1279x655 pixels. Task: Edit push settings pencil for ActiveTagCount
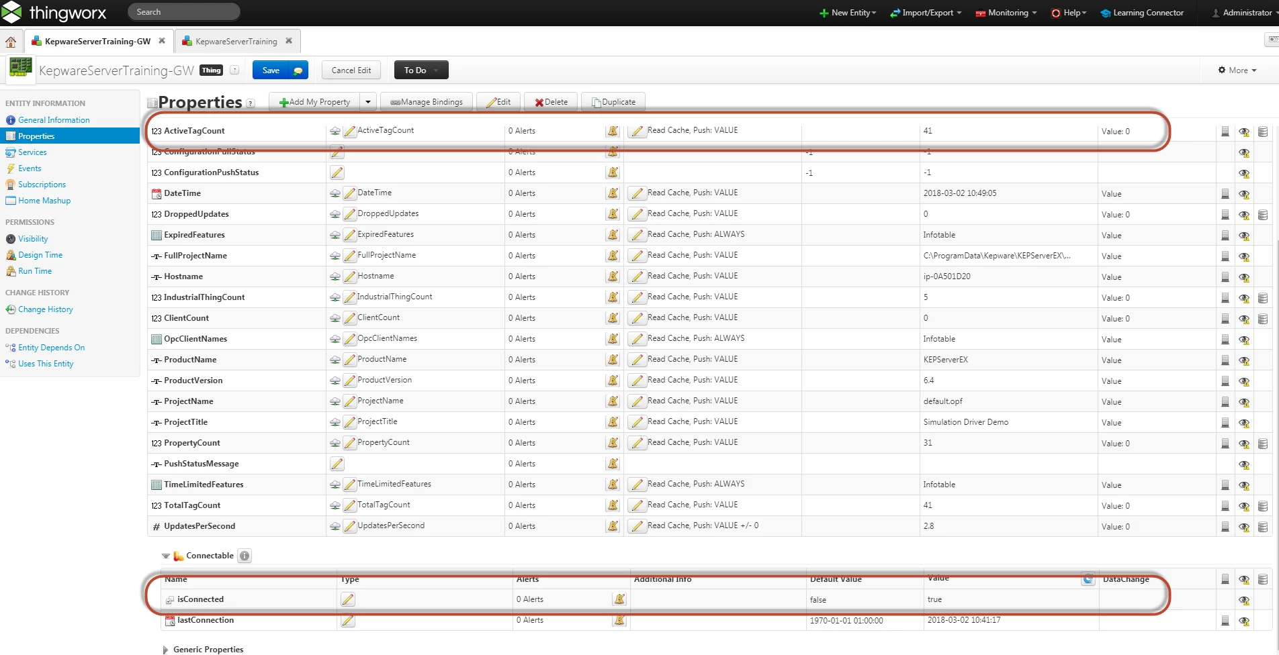tap(636, 131)
